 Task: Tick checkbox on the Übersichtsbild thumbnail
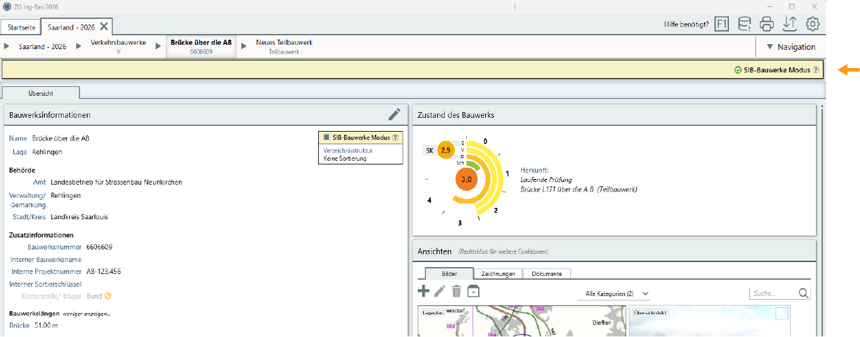pos(781,313)
